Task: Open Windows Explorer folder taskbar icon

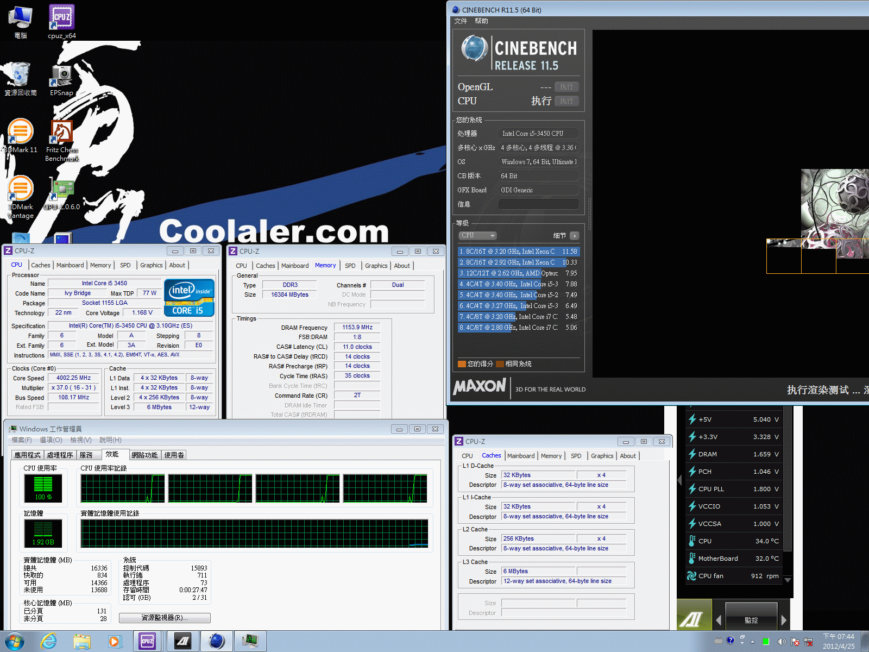Action: (82, 642)
